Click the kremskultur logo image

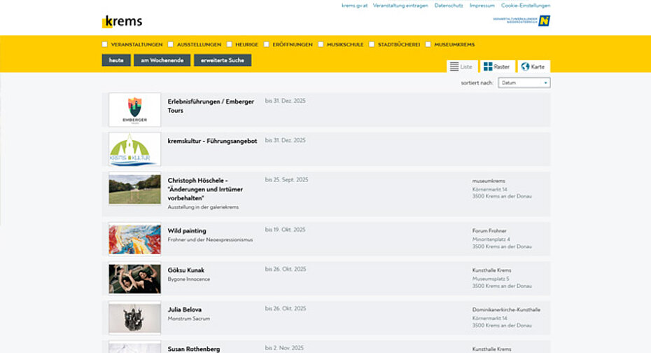point(134,149)
